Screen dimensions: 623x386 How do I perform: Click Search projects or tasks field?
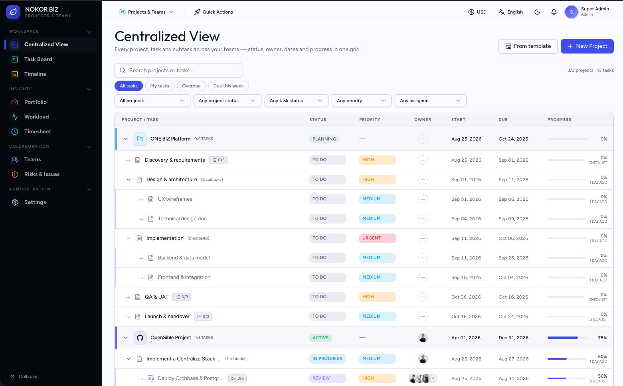[x=178, y=70]
